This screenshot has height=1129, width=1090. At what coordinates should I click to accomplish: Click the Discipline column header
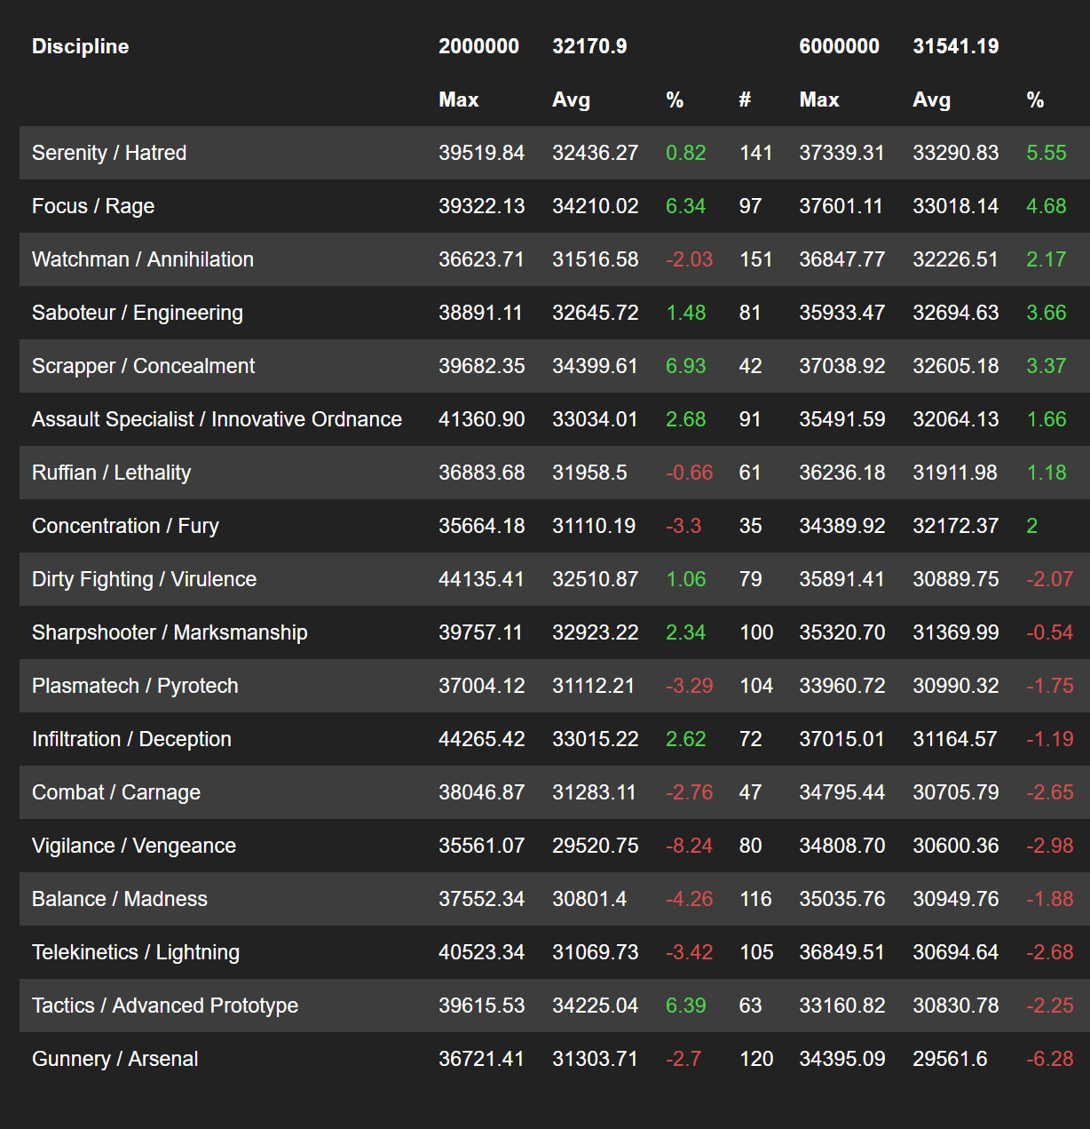pos(80,46)
